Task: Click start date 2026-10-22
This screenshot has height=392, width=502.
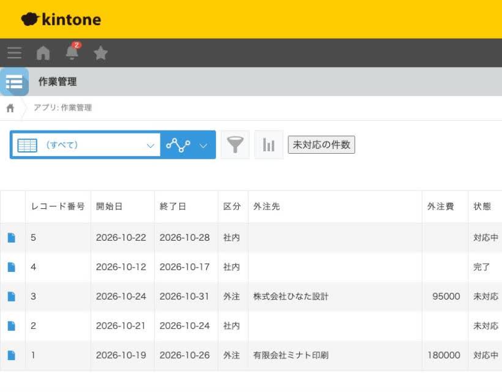Action: [x=121, y=238]
